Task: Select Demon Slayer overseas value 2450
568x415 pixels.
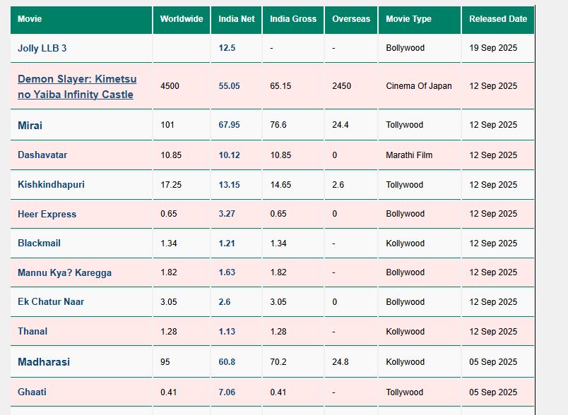Action: 342,86
